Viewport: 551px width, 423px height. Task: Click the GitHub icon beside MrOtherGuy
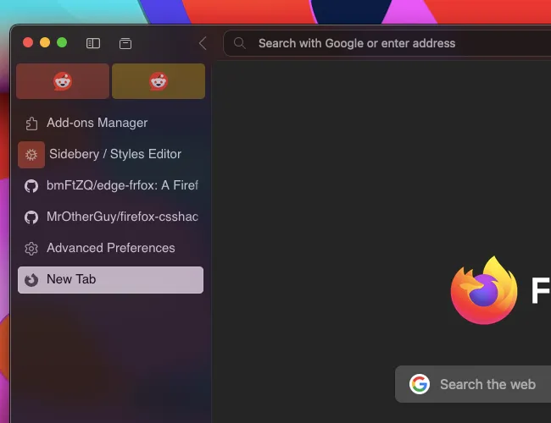pos(31,217)
